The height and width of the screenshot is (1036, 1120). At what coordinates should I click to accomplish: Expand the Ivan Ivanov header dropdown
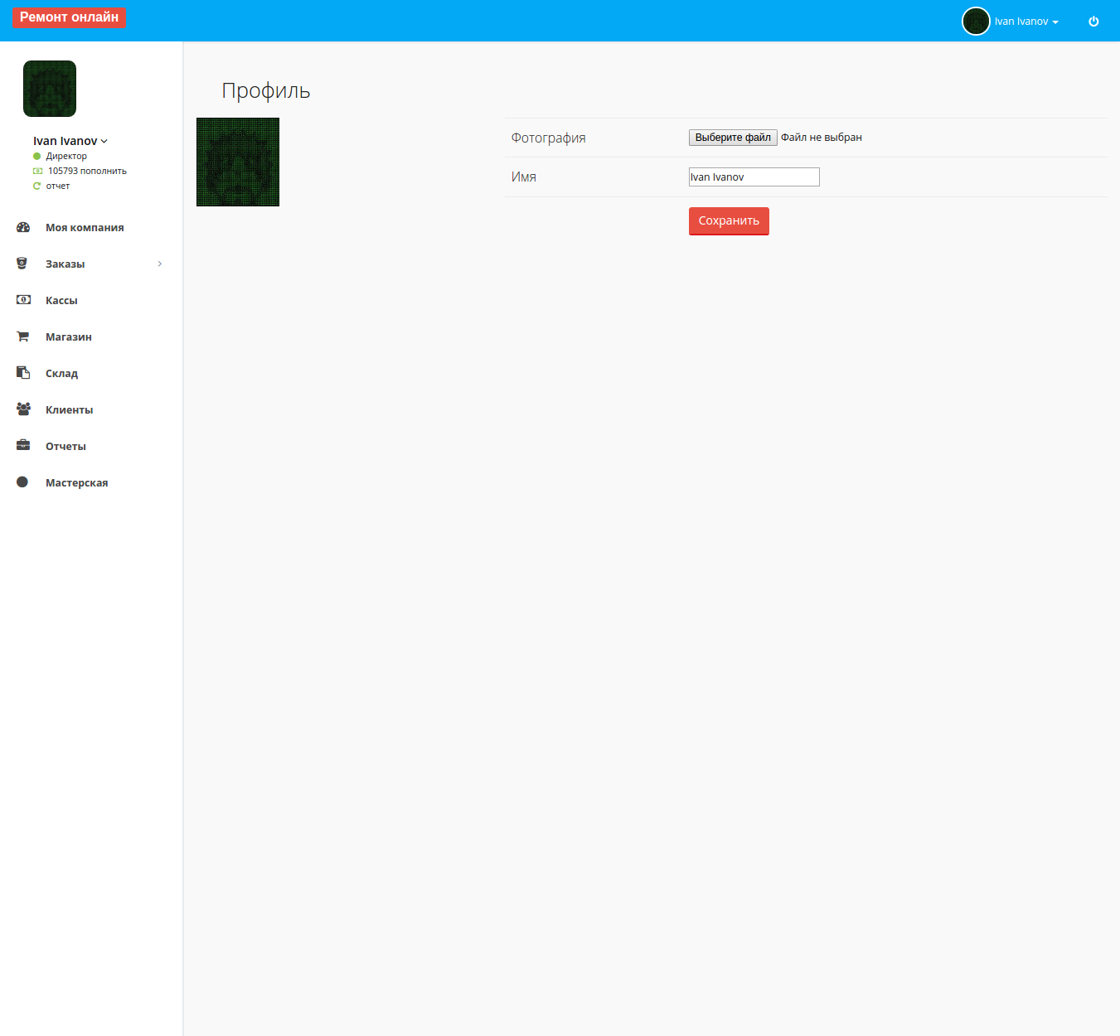coord(1026,22)
